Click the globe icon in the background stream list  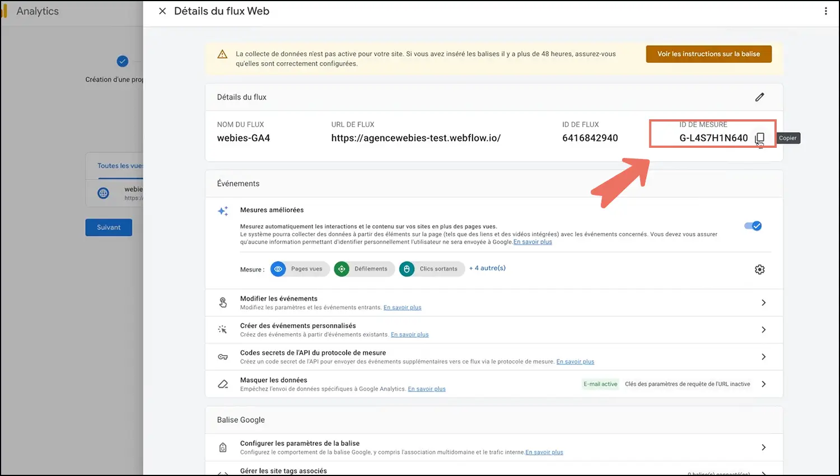pyautogui.click(x=104, y=193)
